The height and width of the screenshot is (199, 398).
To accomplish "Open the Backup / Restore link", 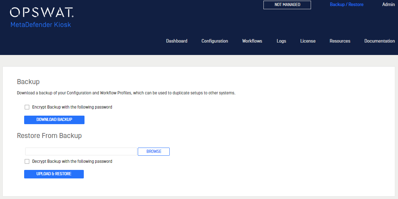I will 347,5.
